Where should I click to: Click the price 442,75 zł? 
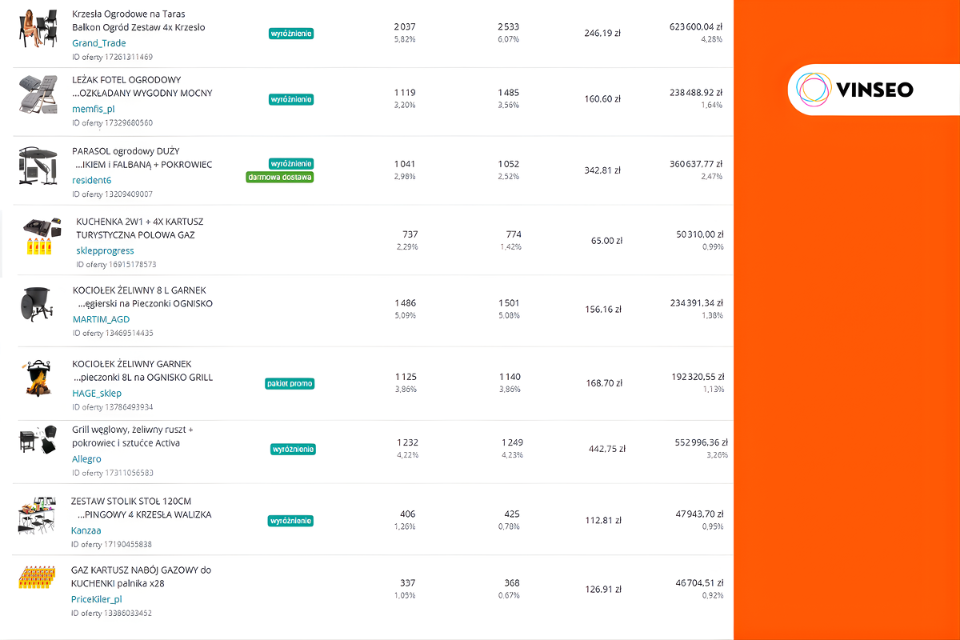click(x=607, y=449)
